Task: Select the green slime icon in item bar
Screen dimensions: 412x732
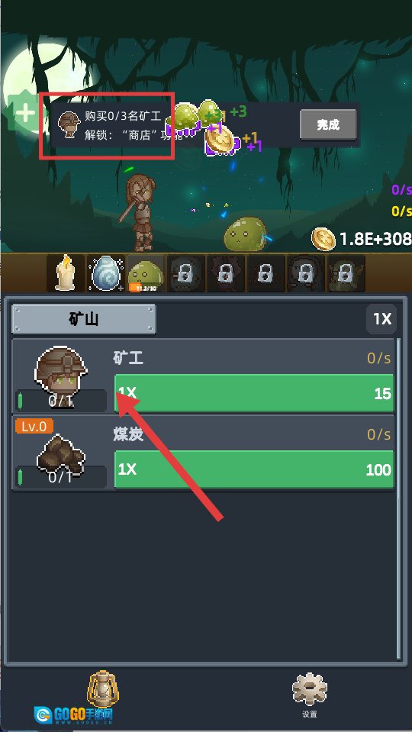Action: click(146, 273)
